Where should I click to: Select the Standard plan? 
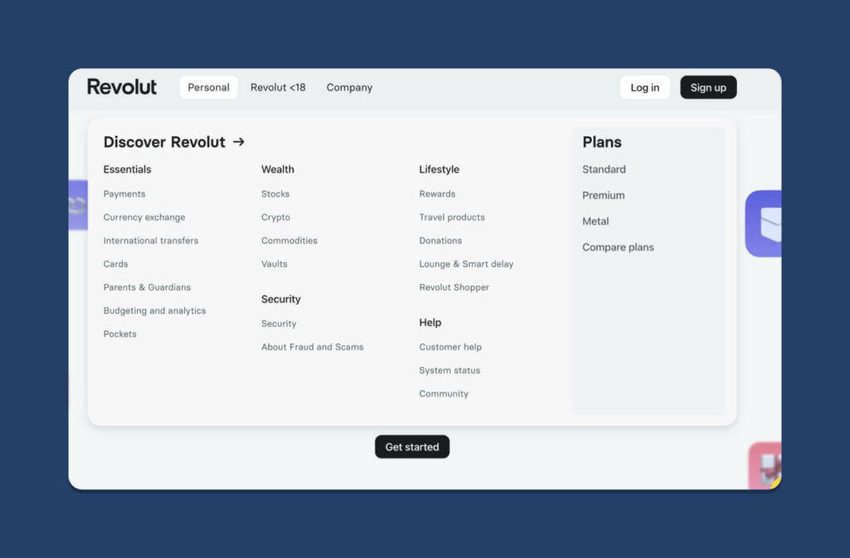(604, 169)
